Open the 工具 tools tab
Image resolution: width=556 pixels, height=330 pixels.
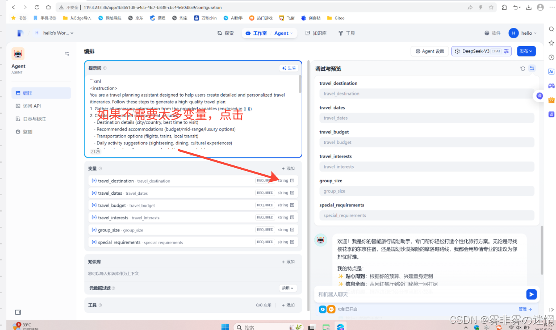(347, 33)
